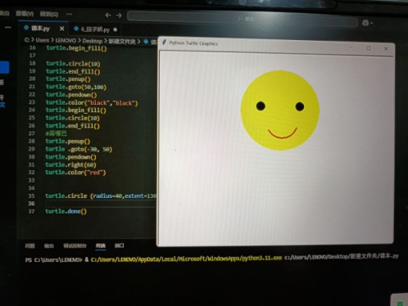Switch to the 调试控制台 panel tab
Screen dimensions: 408x306
tap(75, 245)
